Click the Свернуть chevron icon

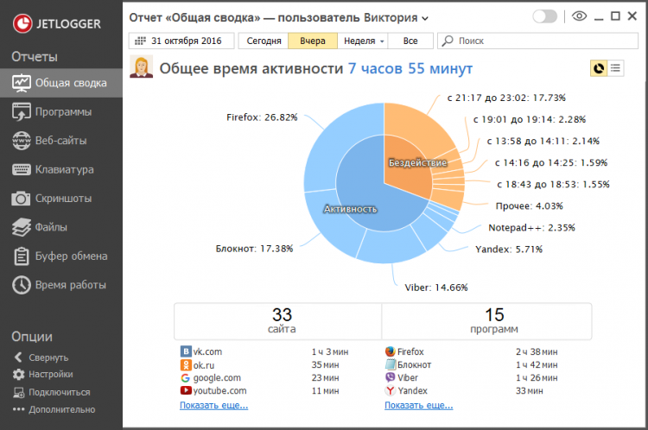tap(18, 357)
